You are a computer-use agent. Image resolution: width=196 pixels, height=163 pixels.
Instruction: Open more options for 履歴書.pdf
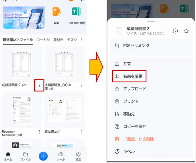[82, 132]
